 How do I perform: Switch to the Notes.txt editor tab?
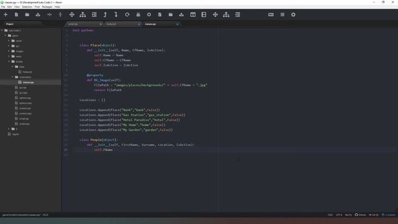[x=123, y=24]
